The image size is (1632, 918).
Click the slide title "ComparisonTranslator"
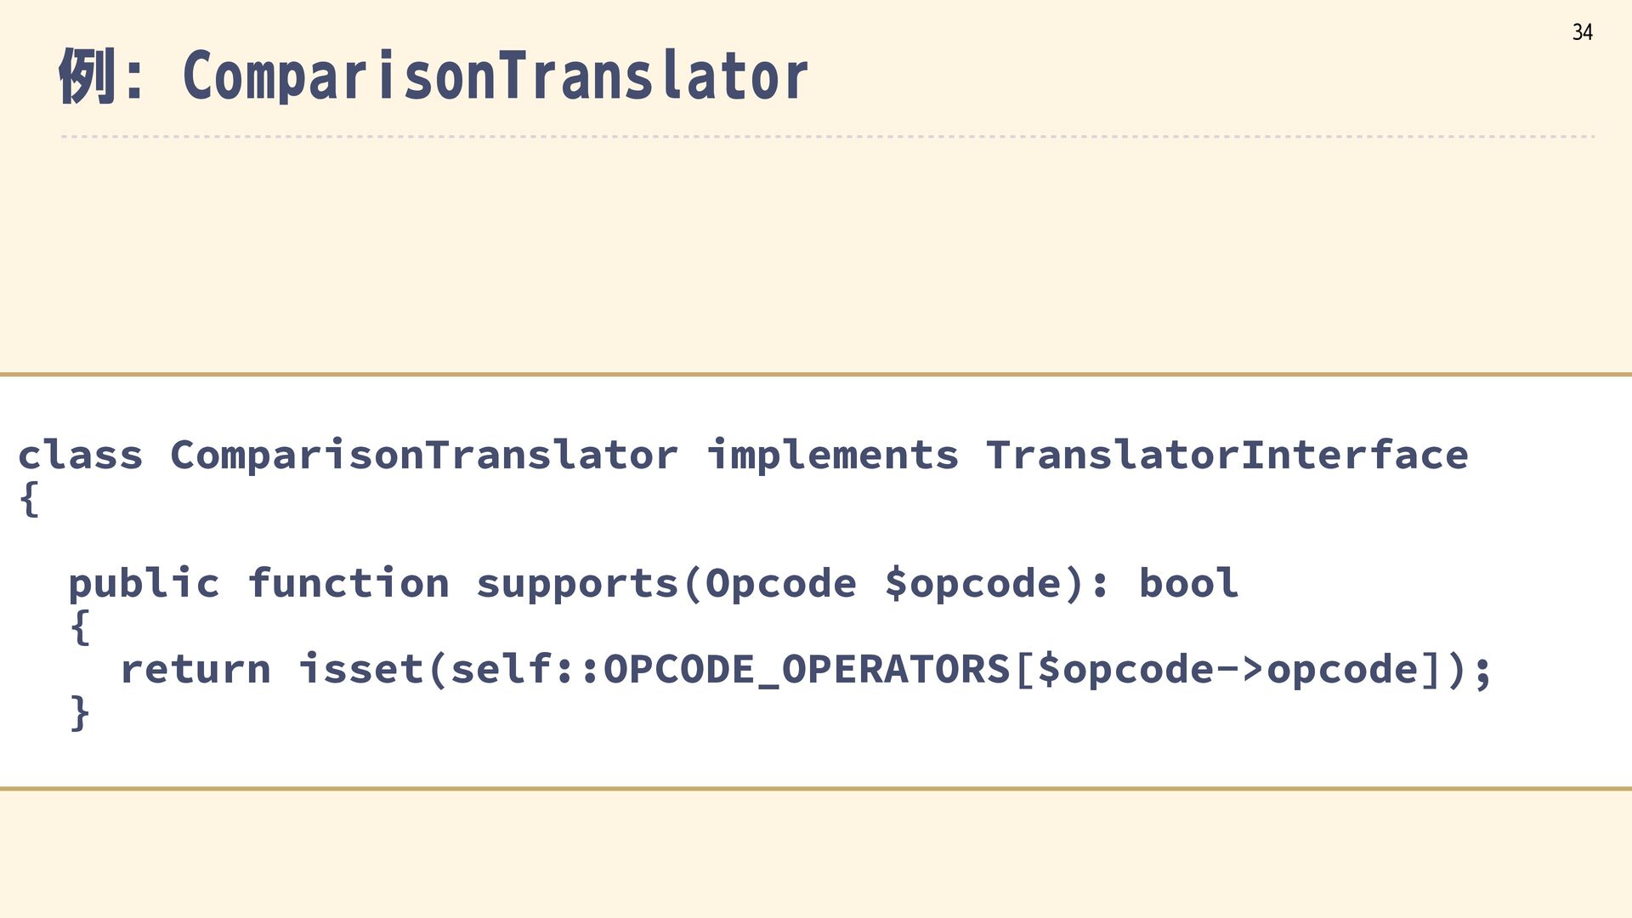(x=495, y=76)
